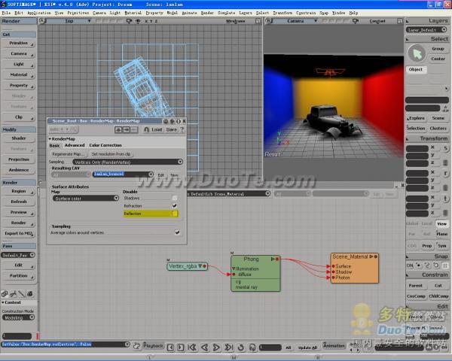Switch to the Advanced tab
The image size is (452, 361).
(75, 145)
